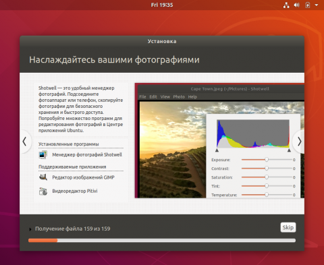Click 'Менеджер фотографий Shotwell' label
This screenshot has height=265, width=324.
click(x=87, y=154)
